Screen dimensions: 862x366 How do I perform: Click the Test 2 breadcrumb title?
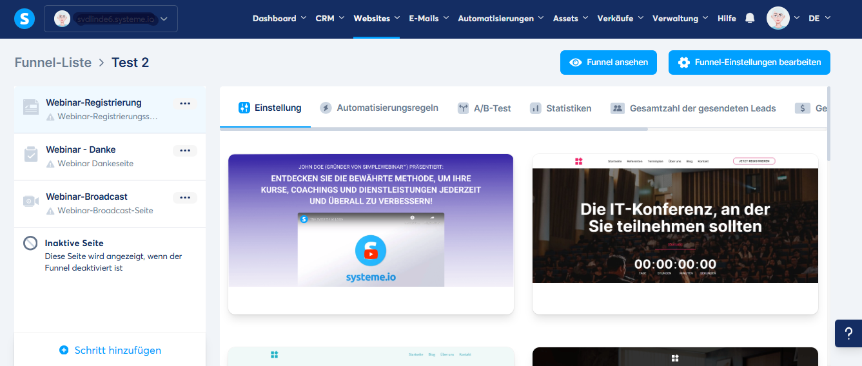[x=130, y=63]
